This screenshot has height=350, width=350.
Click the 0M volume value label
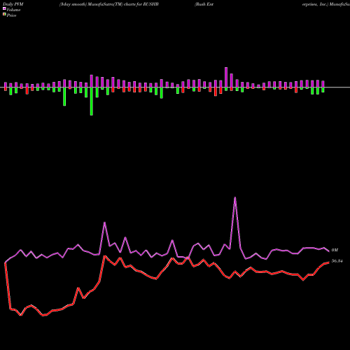click(x=335, y=250)
